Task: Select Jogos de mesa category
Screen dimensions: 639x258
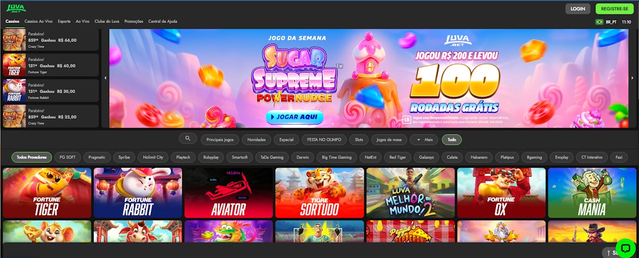Action: pos(389,140)
